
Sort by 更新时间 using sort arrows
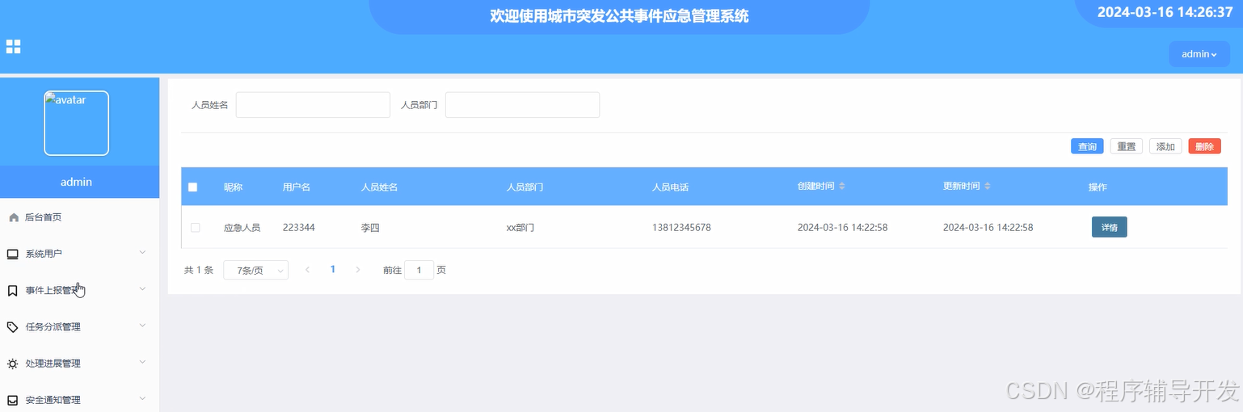988,187
